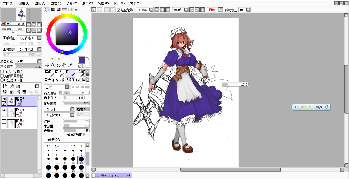Select the 指定选取来源 radio option
The height and width of the screenshot is (179, 349).
coord(2,80)
